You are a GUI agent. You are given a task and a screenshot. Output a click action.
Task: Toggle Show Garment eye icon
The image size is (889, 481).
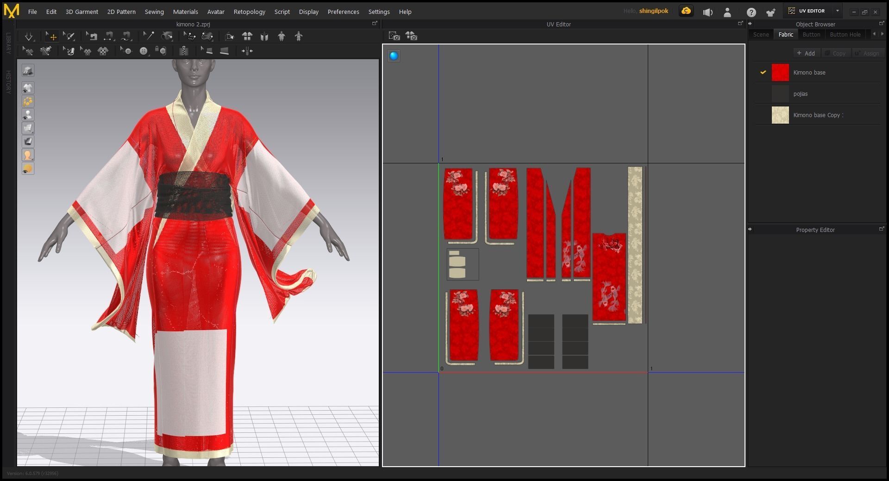pos(28,88)
